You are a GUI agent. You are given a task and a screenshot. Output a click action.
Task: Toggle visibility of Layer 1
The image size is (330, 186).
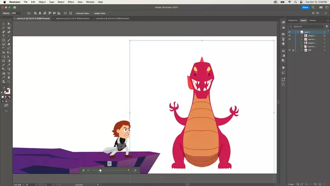click(290, 32)
